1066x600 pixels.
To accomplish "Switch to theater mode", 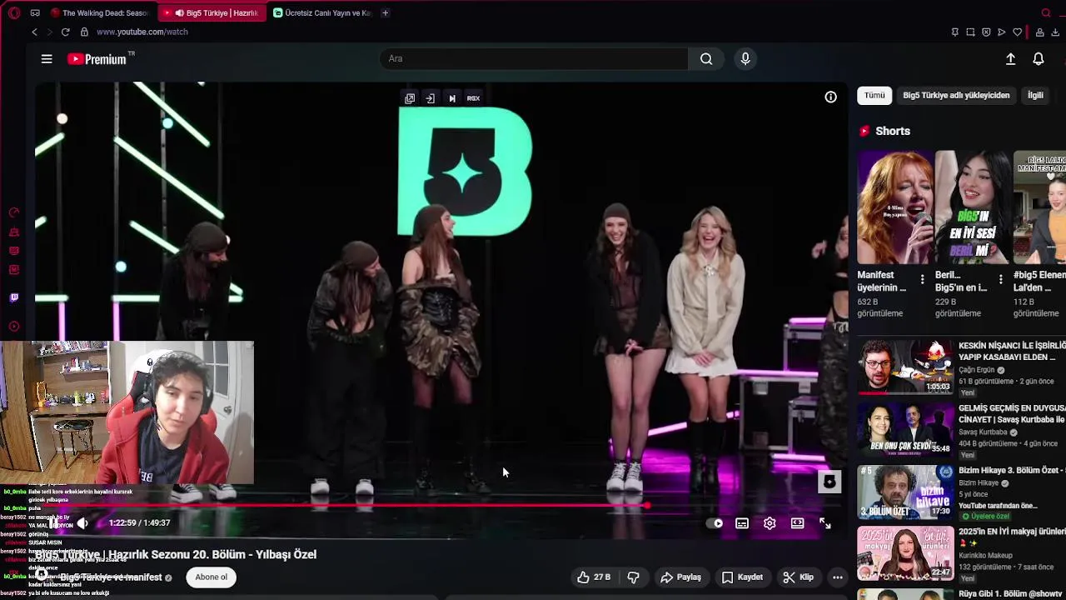I will (797, 523).
